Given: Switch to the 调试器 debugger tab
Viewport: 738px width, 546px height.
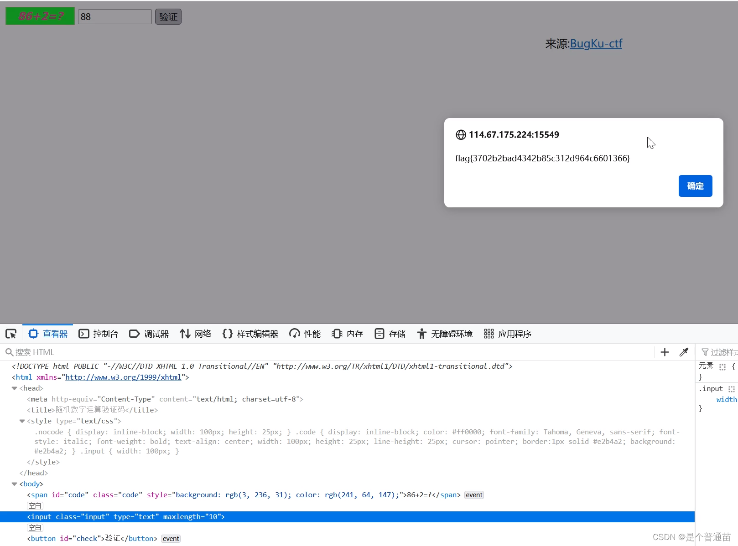Looking at the screenshot, I should coord(149,334).
